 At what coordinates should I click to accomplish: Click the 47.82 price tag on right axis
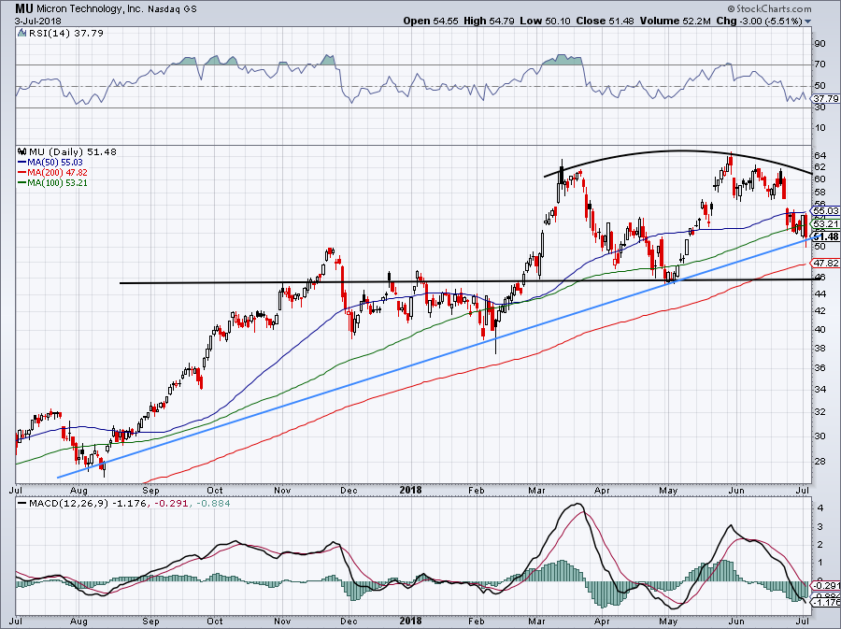click(826, 263)
